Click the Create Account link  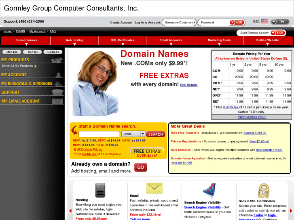tap(121, 23)
